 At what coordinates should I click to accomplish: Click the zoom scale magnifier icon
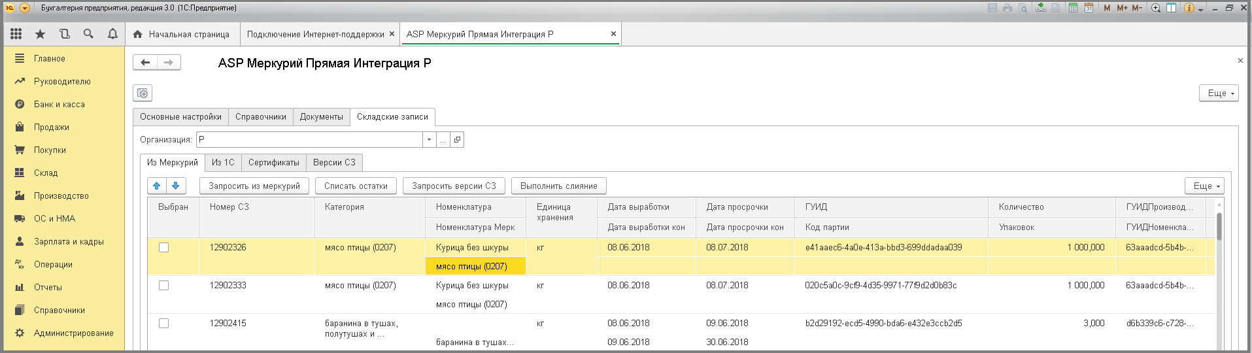point(1156,8)
